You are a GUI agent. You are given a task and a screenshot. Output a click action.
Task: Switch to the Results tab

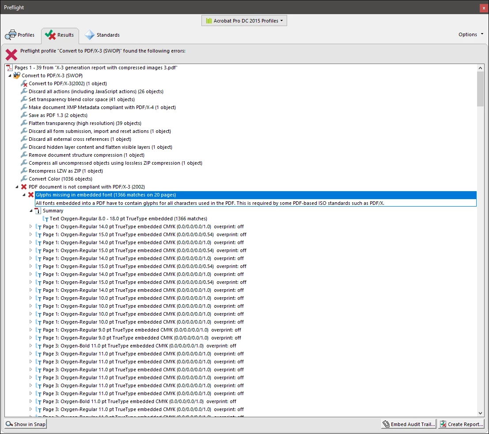(60, 35)
